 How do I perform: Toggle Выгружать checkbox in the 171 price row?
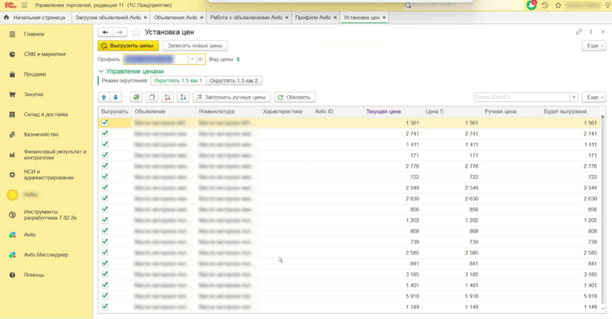(x=105, y=155)
